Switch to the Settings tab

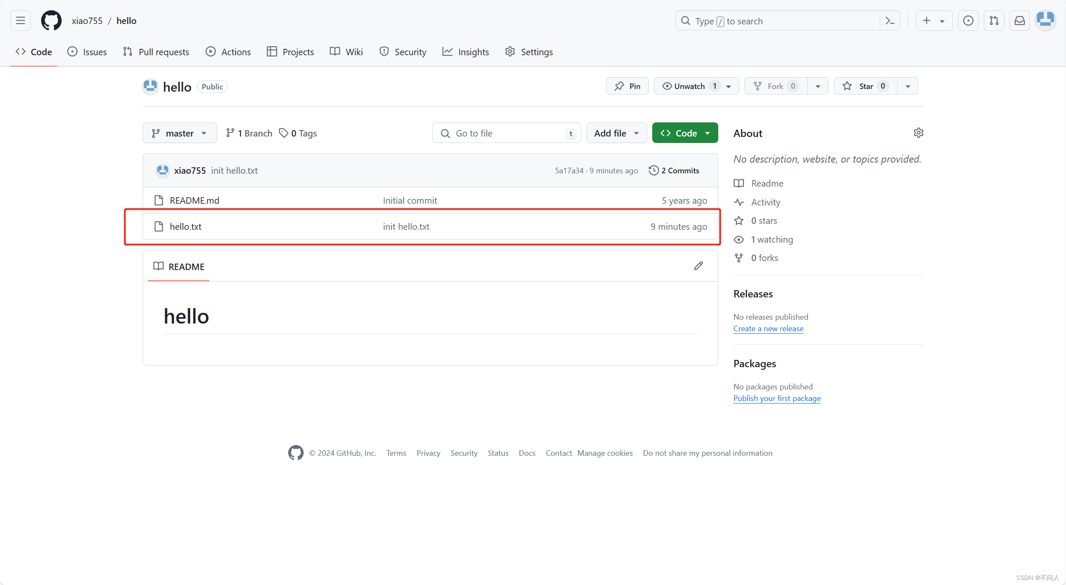tap(529, 52)
